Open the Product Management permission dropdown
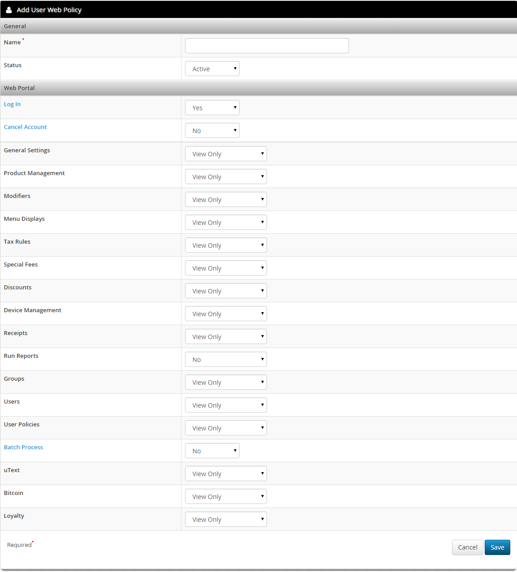This screenshot has height=572, width=517. point(226,176)
